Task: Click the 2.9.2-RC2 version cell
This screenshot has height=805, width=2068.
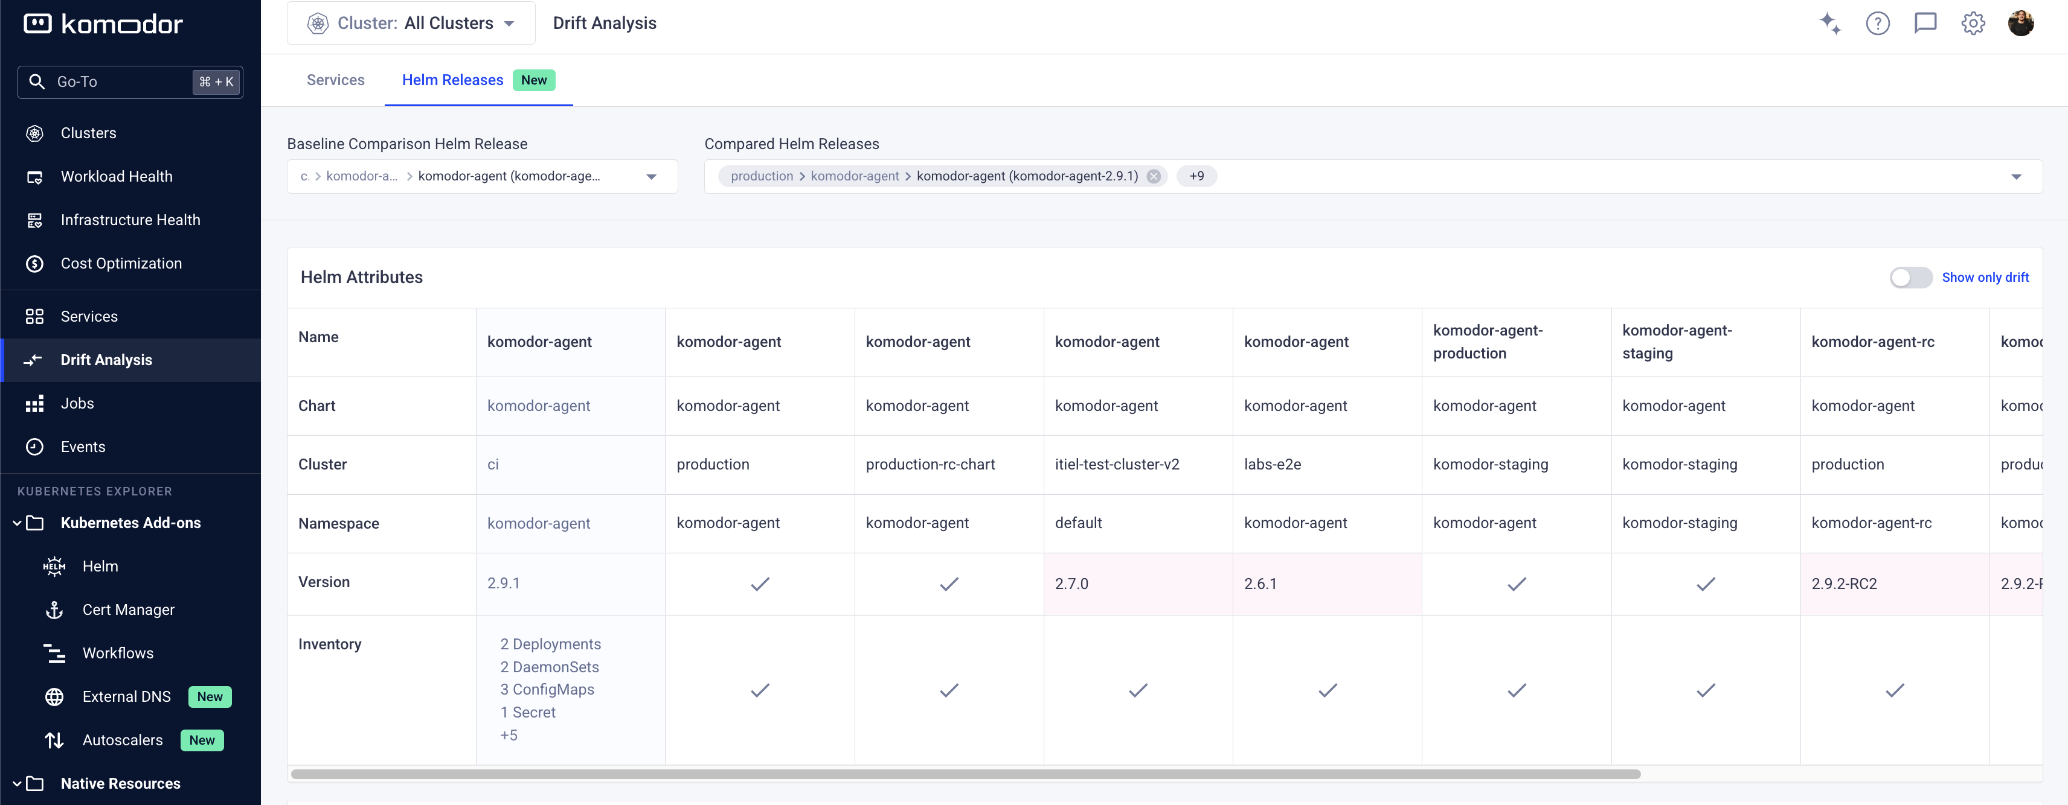Action: [1895, 584]
